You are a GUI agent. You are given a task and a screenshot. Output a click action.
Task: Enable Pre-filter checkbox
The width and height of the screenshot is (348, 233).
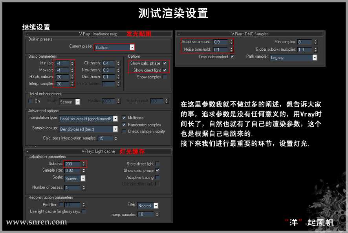(x=61, y=204)
